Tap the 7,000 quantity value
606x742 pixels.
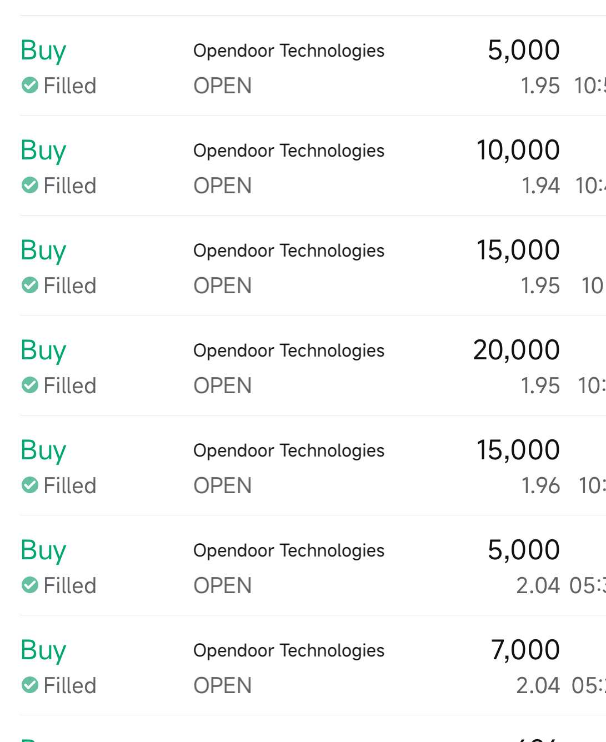(x=525, y=650)
